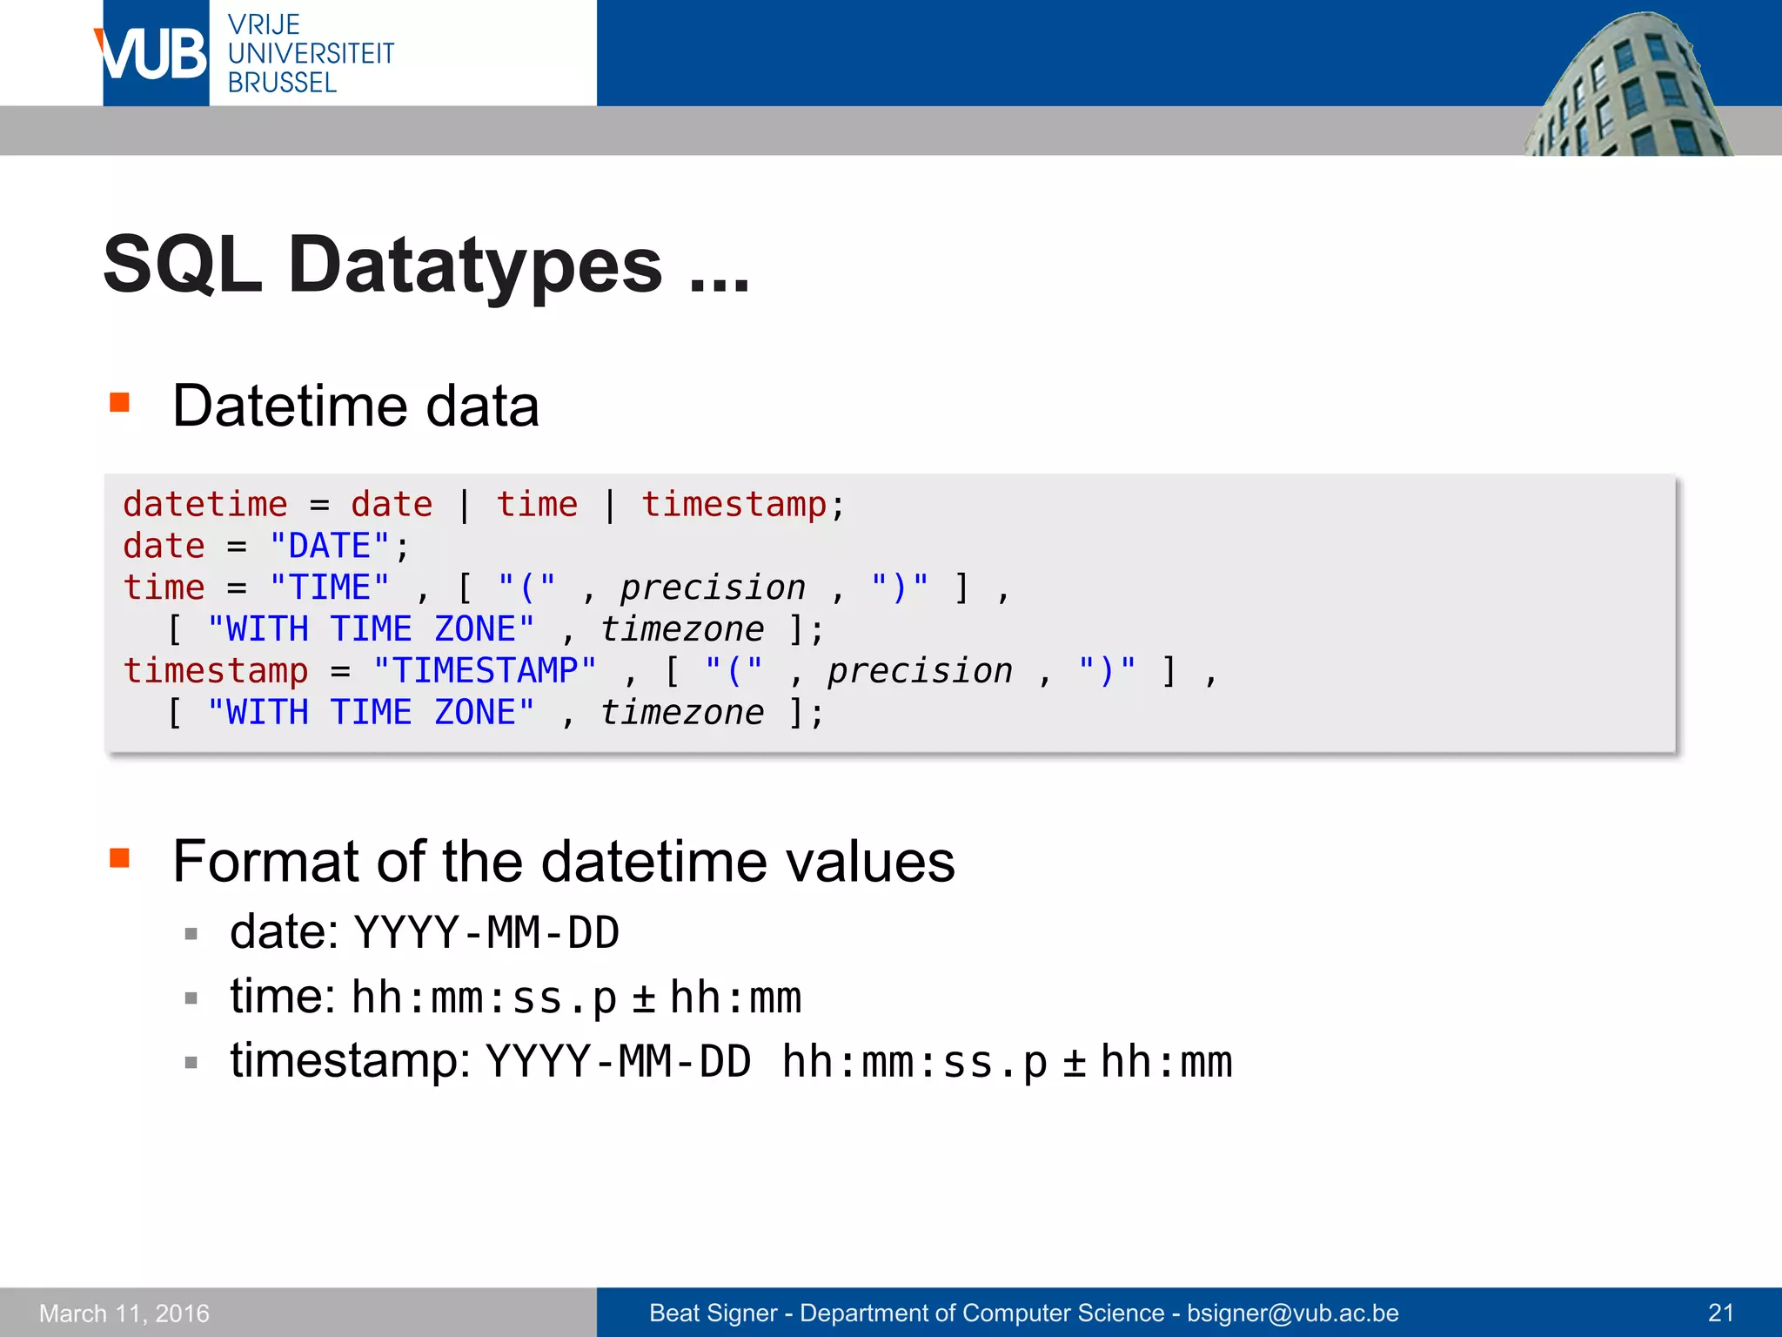Click the 'Datetime data' bullet text
Screen dimensions: 1782x1337
[x=356, y=406]
